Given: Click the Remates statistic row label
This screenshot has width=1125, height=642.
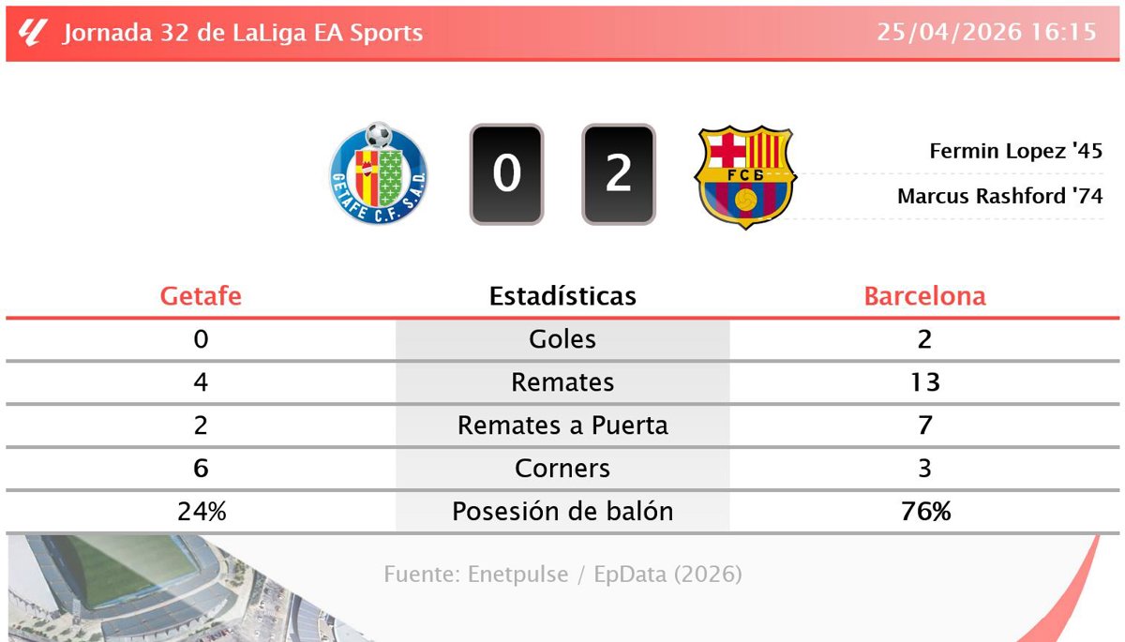Looking at the screenshot, I should click(x=562, y=382).
